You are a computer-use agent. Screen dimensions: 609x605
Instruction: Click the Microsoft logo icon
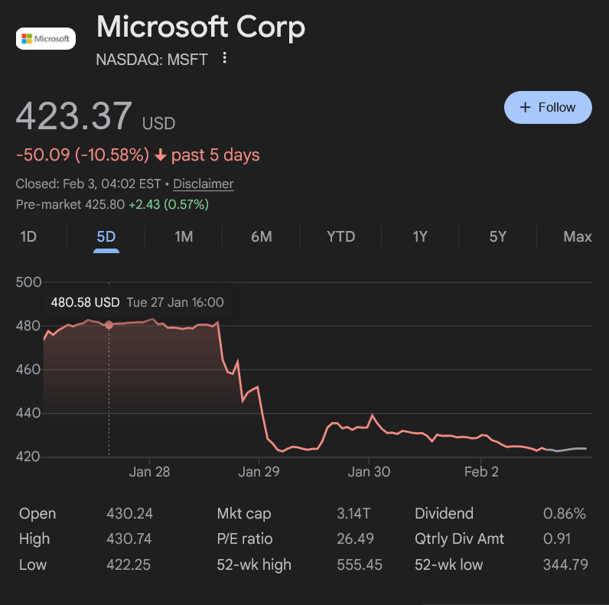click(x=46, y=38)
